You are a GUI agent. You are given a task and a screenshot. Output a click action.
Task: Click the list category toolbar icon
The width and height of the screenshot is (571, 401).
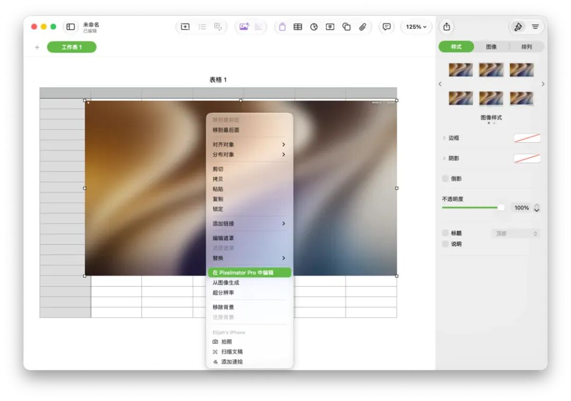[x=202, y=26]
